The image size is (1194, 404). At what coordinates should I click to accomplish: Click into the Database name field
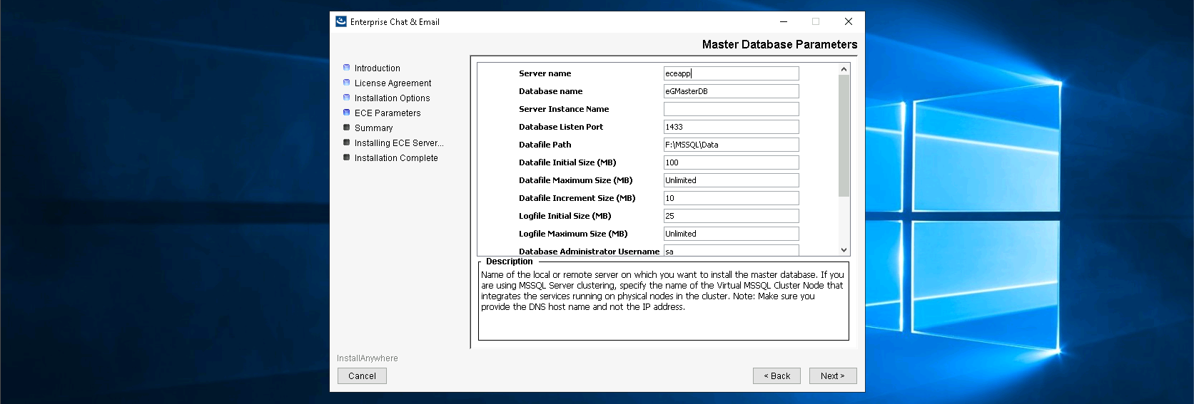(x=731, y=91)
